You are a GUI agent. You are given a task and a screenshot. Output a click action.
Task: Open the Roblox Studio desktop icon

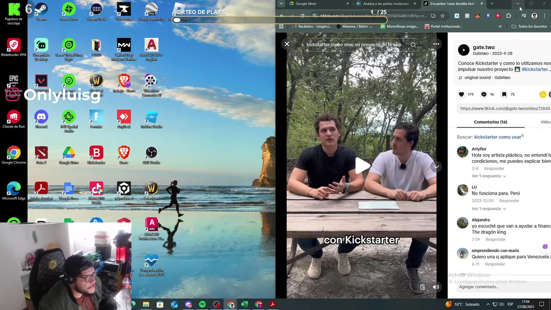[x=151, y=119]
